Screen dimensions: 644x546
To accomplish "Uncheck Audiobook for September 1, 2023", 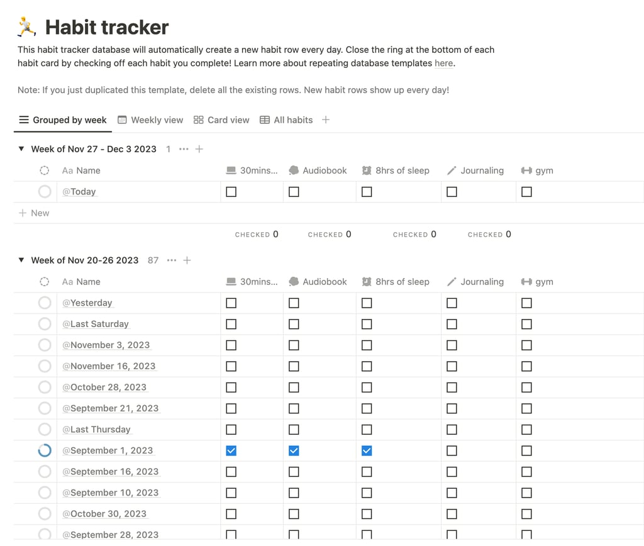I will 294,450.
